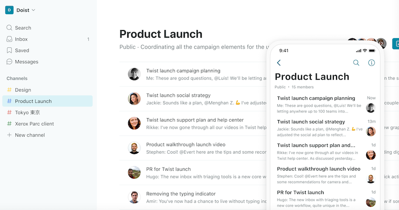Open Saved bookmark icon
This screenshot has width=399, height=210.
9,51
